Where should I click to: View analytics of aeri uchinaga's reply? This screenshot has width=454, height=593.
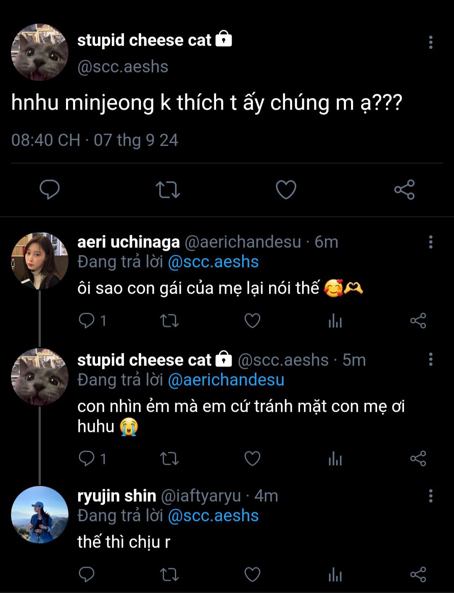tap(335, 321)
